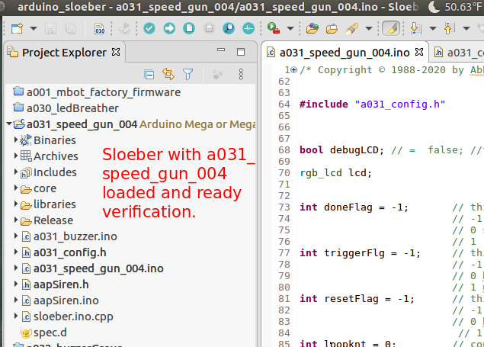Collapse the code fold at line 1
The image size is (484, 347).
point(294,69)
